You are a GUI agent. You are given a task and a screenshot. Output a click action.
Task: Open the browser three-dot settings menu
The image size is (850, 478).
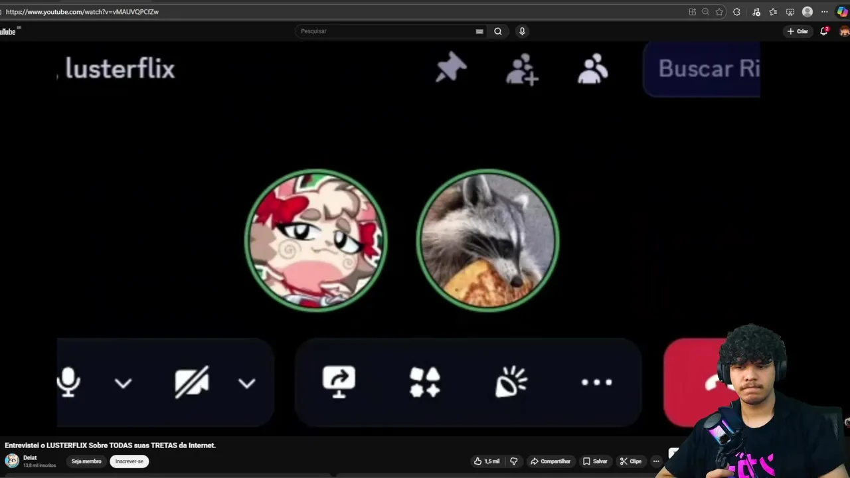825,12
